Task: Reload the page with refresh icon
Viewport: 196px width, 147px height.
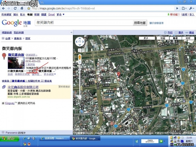Action: click(15, 9)
